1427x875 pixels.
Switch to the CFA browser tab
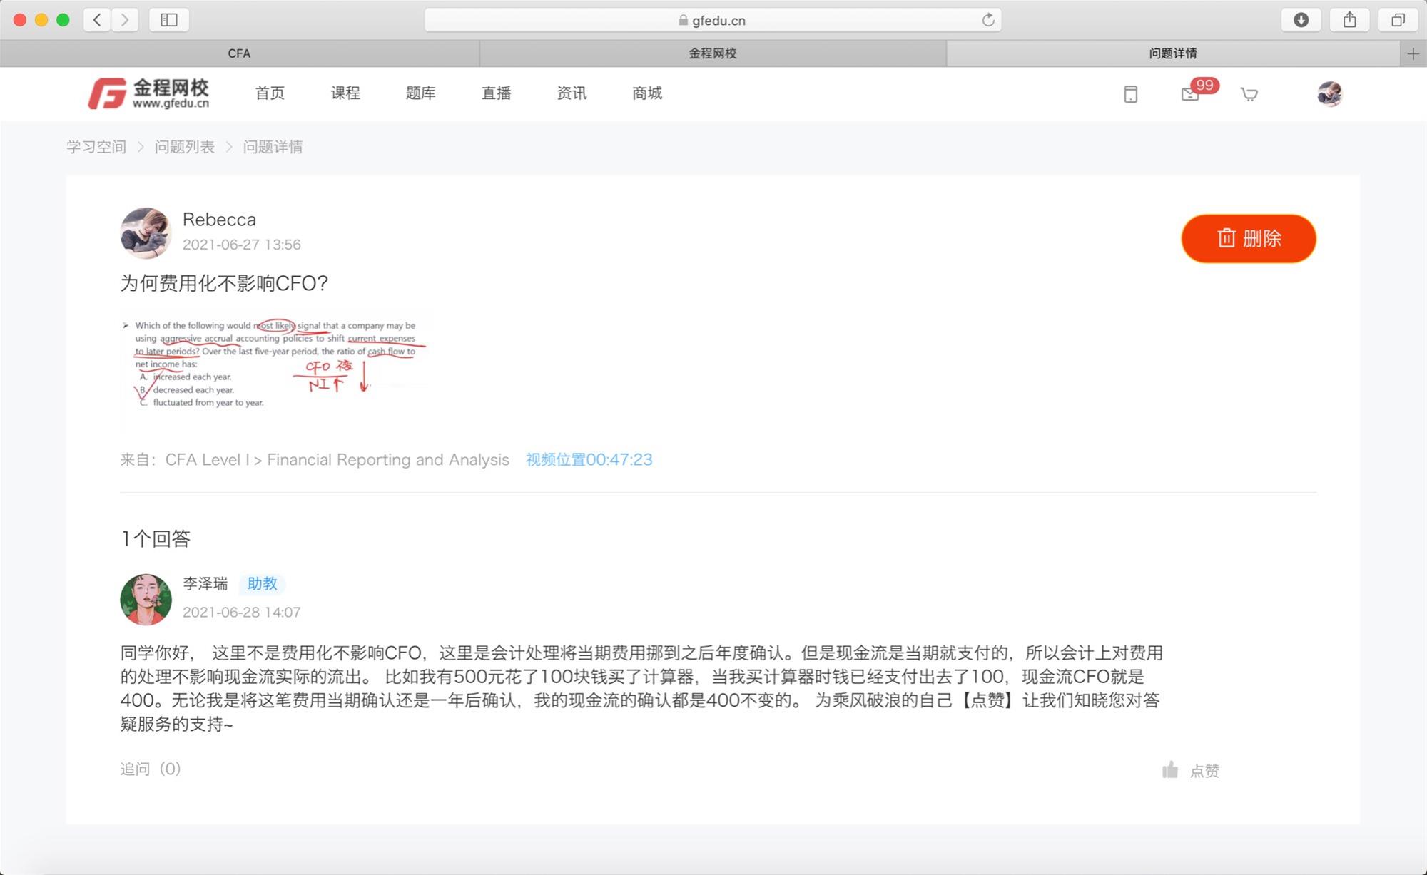coord(239,53)
